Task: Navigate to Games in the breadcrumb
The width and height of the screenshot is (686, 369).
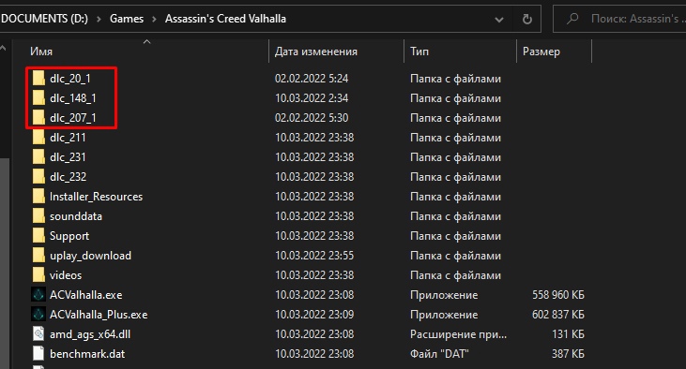Action: 127,19
